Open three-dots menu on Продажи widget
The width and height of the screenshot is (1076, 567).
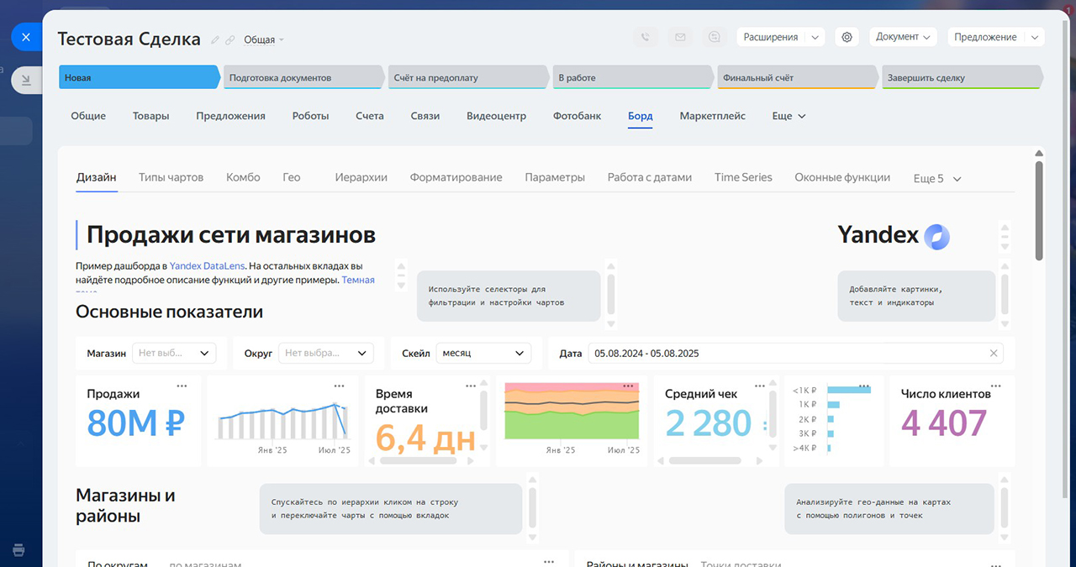(x=182, y=386)
